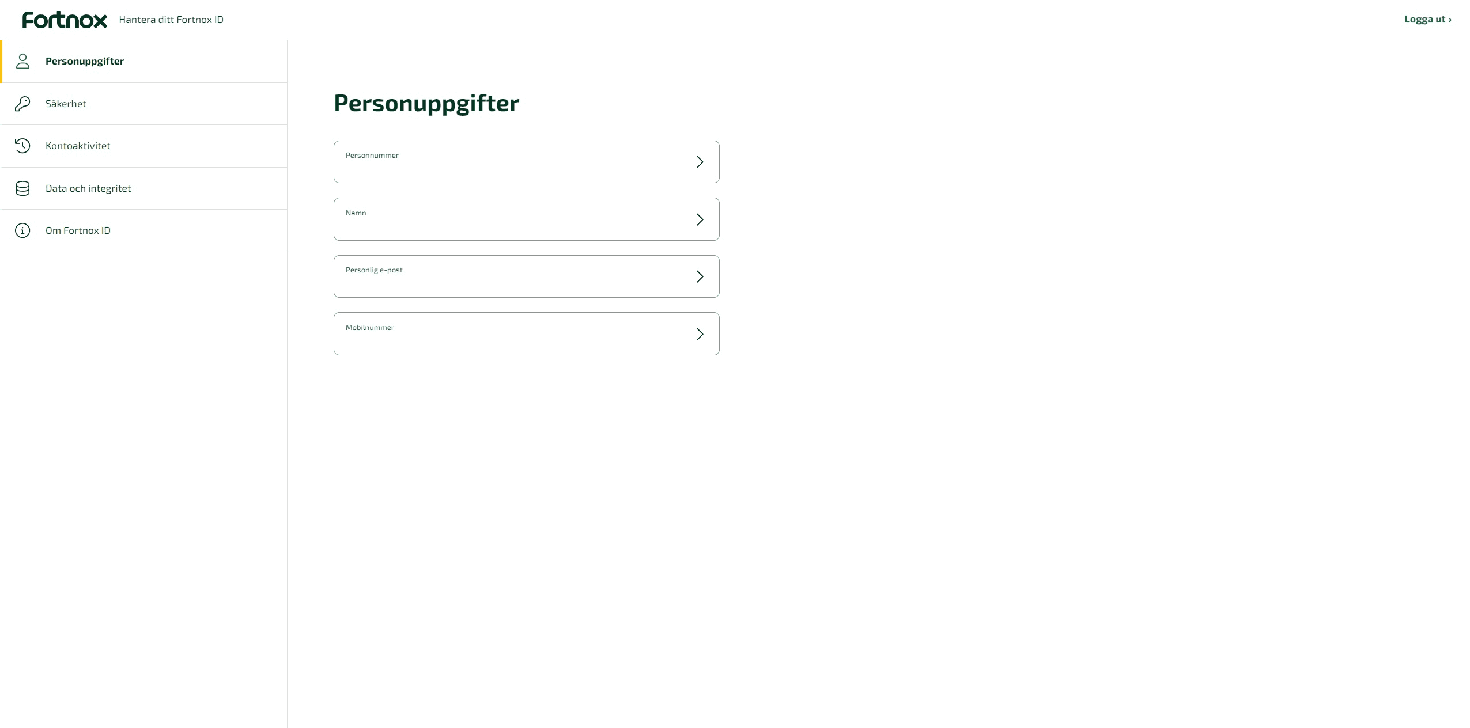The height and width of the screenshot is (728, 1470).
Task: Click the Data och integritet database icon
Action: (22, 188)
